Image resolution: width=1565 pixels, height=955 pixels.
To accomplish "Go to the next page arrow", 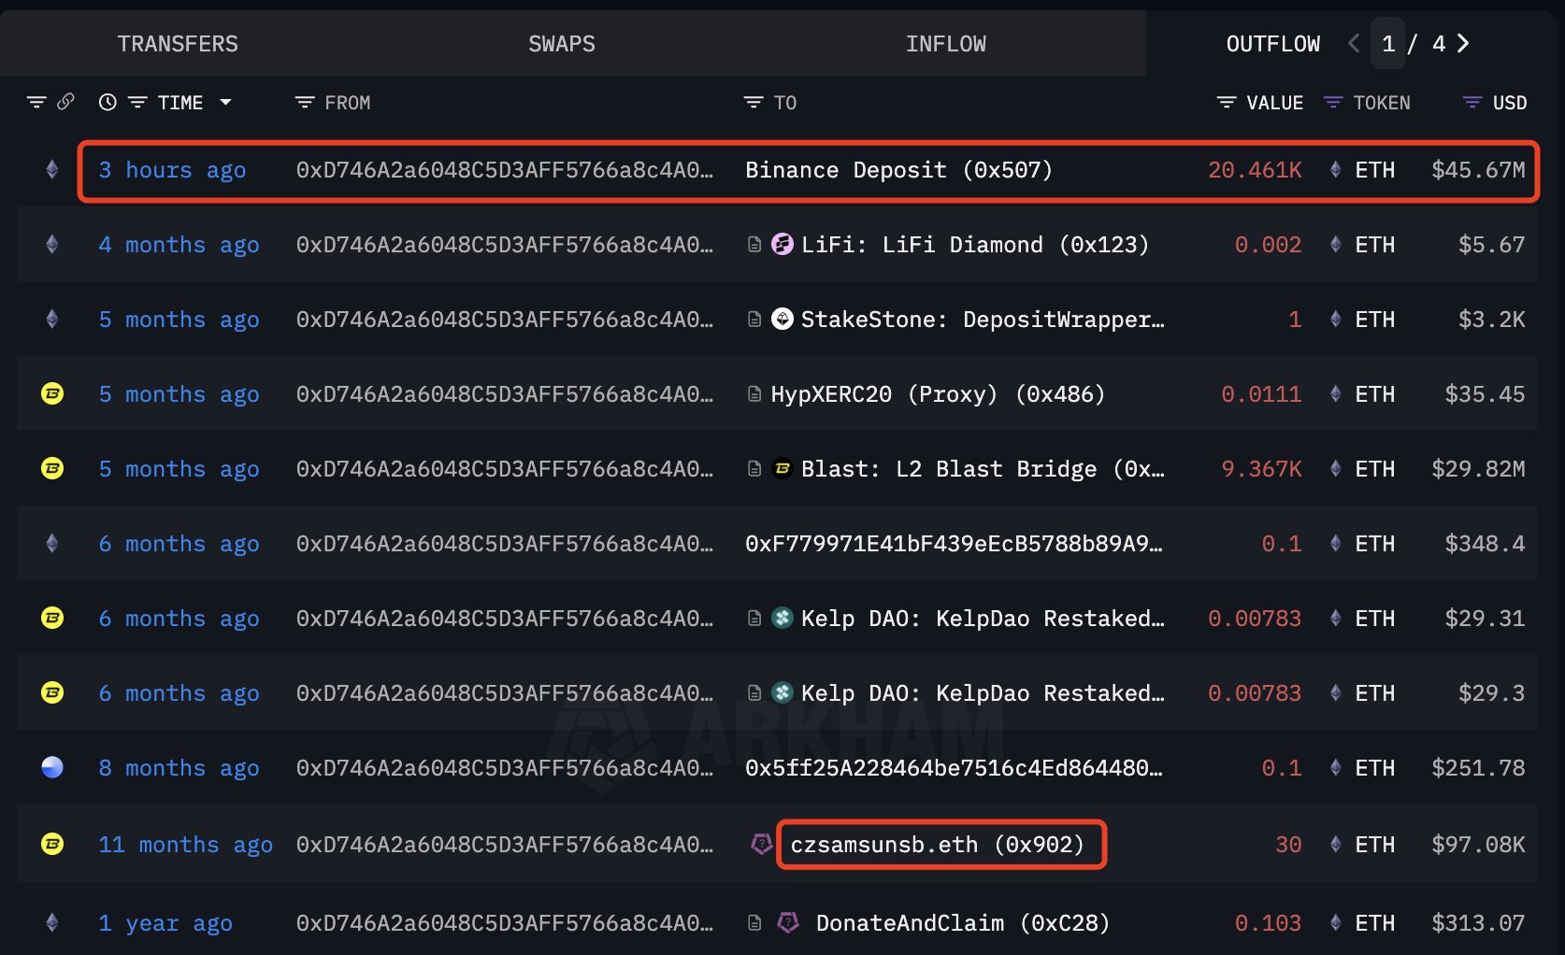I will tap(1463, 43).
